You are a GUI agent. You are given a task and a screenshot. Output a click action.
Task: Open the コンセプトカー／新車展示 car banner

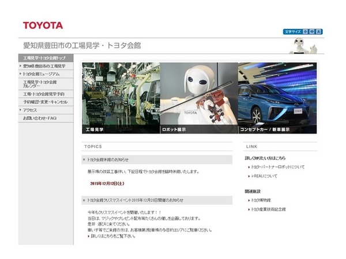click(x=277, y=98)
